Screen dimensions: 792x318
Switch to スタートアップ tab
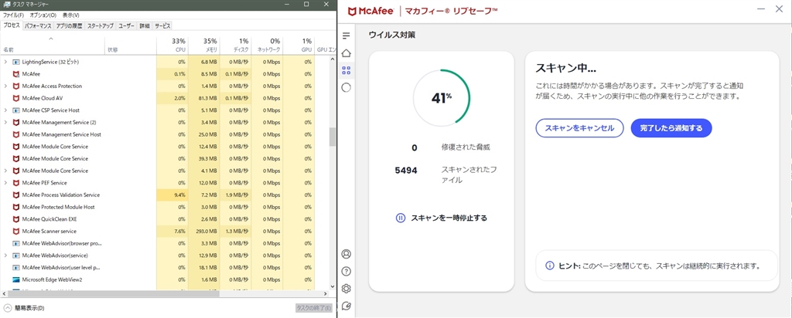[101, 25]
